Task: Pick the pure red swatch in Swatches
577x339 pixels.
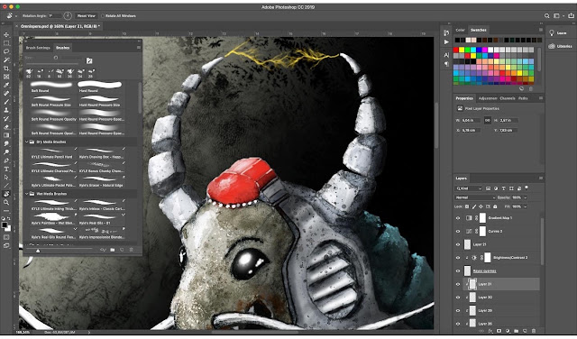Action: tap(456, 50)
